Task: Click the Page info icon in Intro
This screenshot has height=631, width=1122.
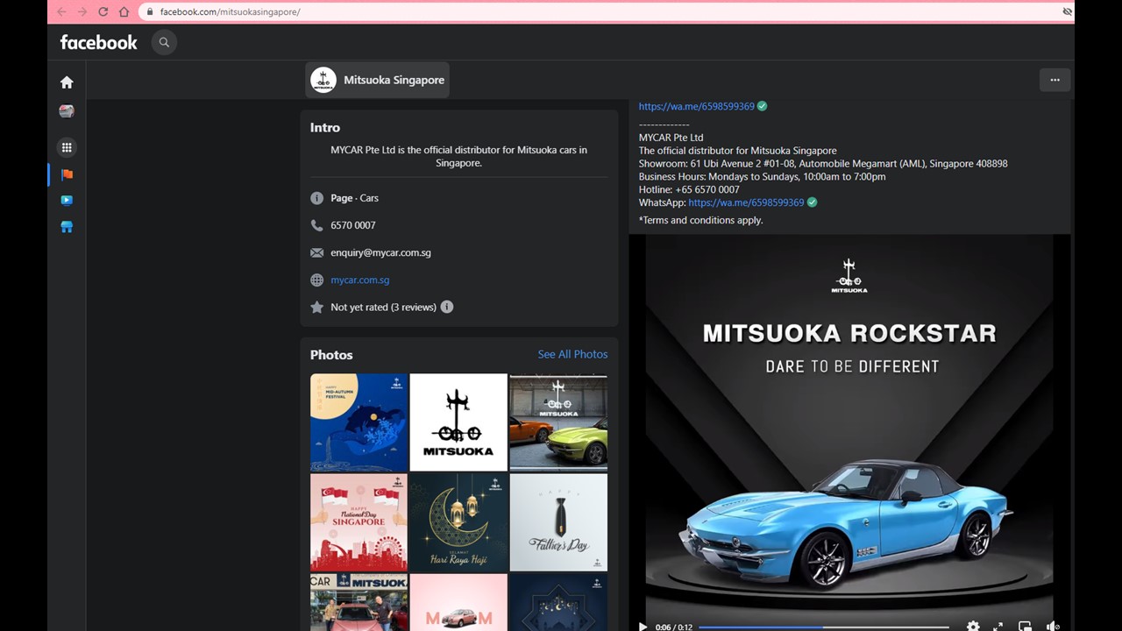Action: (x=317, y=198)
